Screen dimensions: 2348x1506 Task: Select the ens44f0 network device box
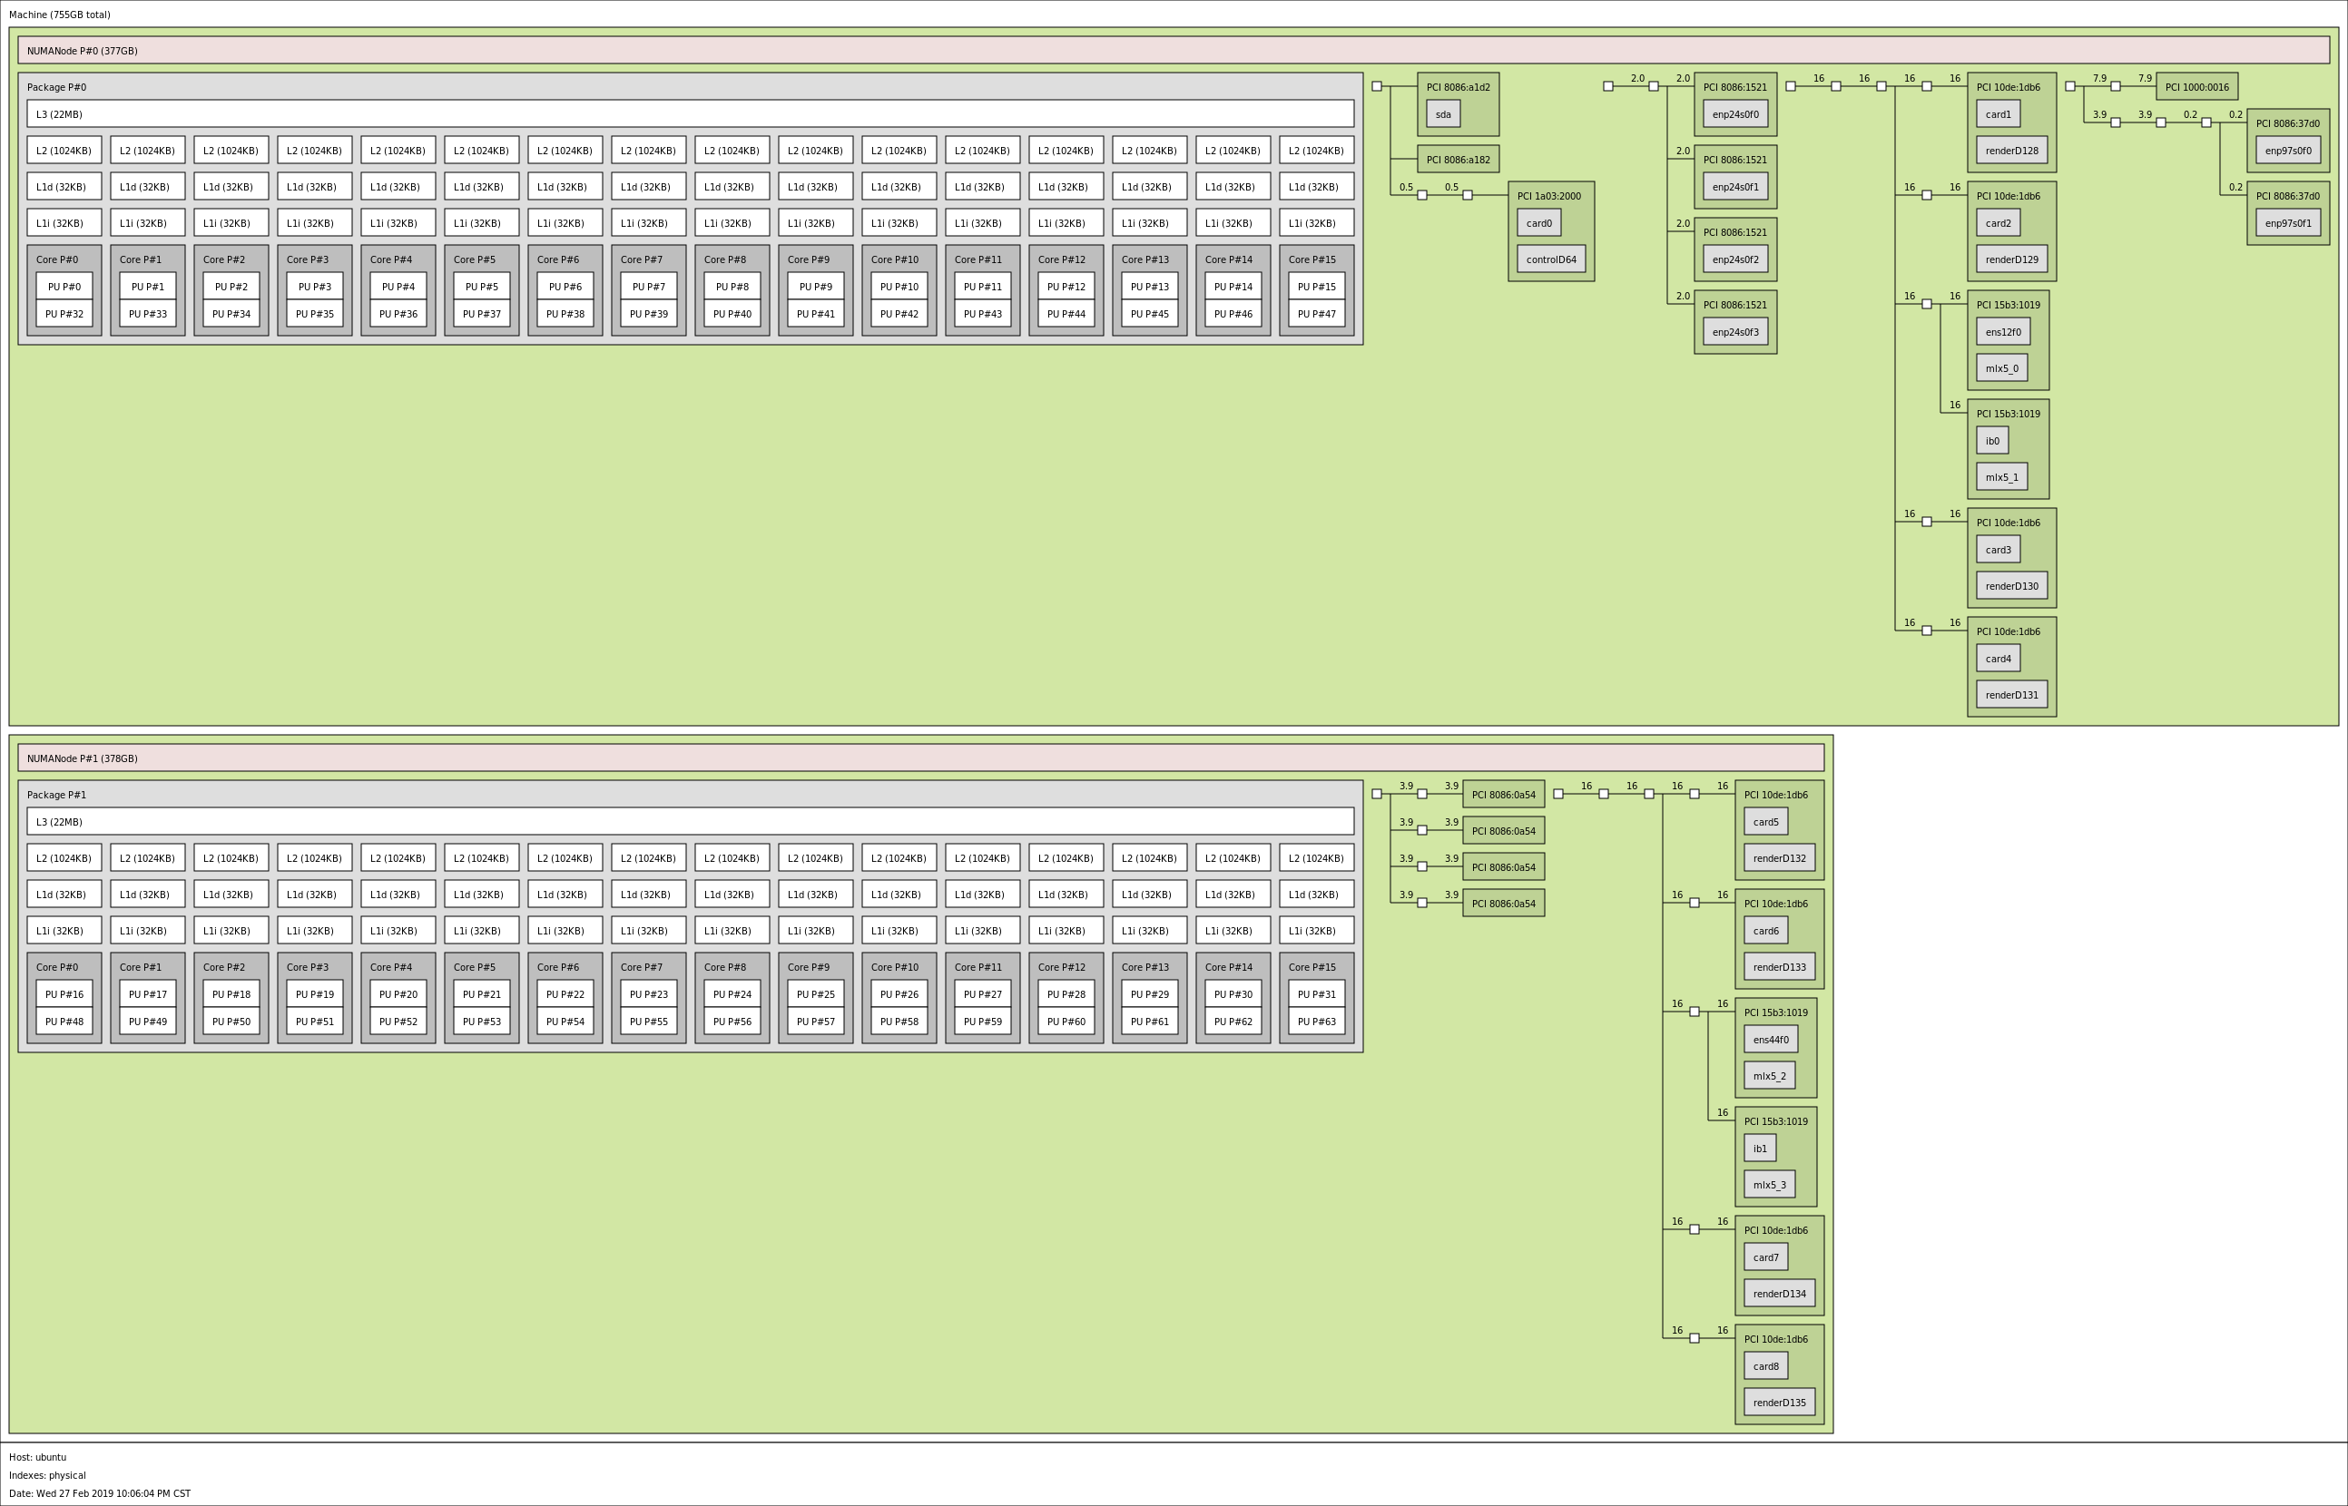tap(1770, 1040)
